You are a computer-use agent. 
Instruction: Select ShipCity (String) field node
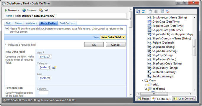tap(162, 55)
